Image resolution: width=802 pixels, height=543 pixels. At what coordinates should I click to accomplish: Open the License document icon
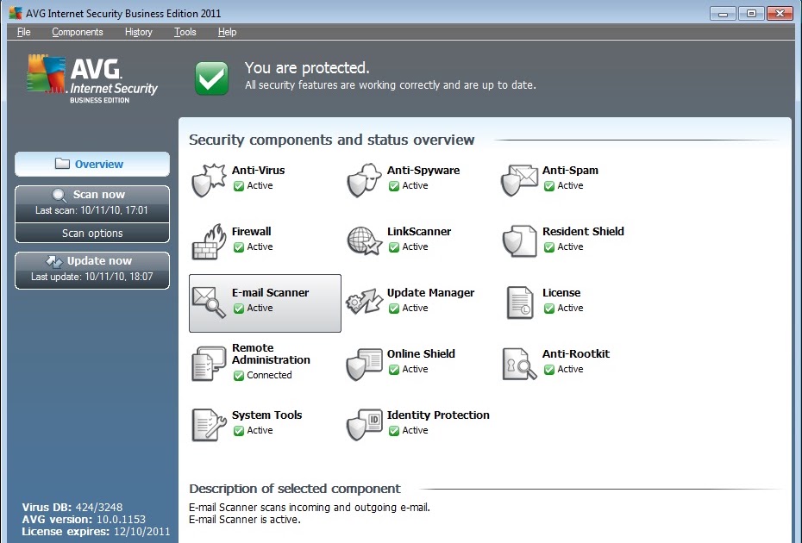point(520,303)
